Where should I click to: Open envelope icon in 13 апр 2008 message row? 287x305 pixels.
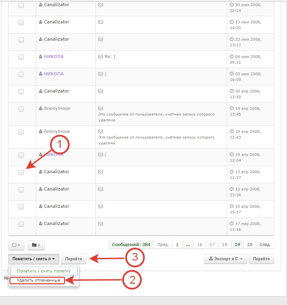click(x=101, y=172)
